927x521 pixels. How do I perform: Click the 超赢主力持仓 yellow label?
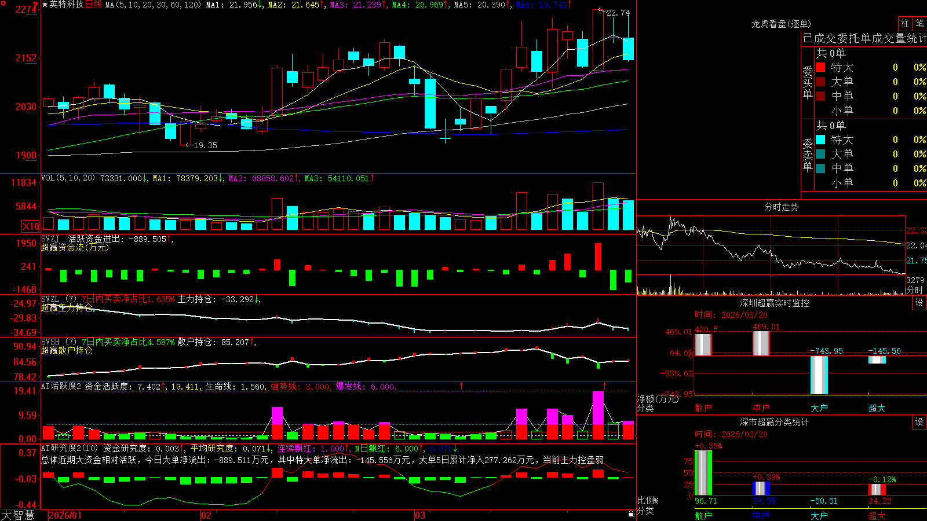tap(67, 307)
